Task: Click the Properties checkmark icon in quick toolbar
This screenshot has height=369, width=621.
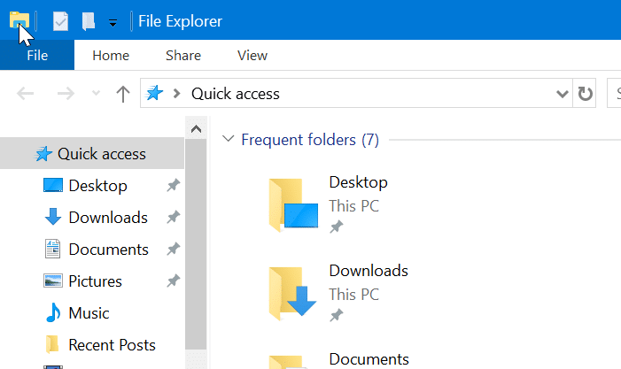Action: (x=60, y=21)
